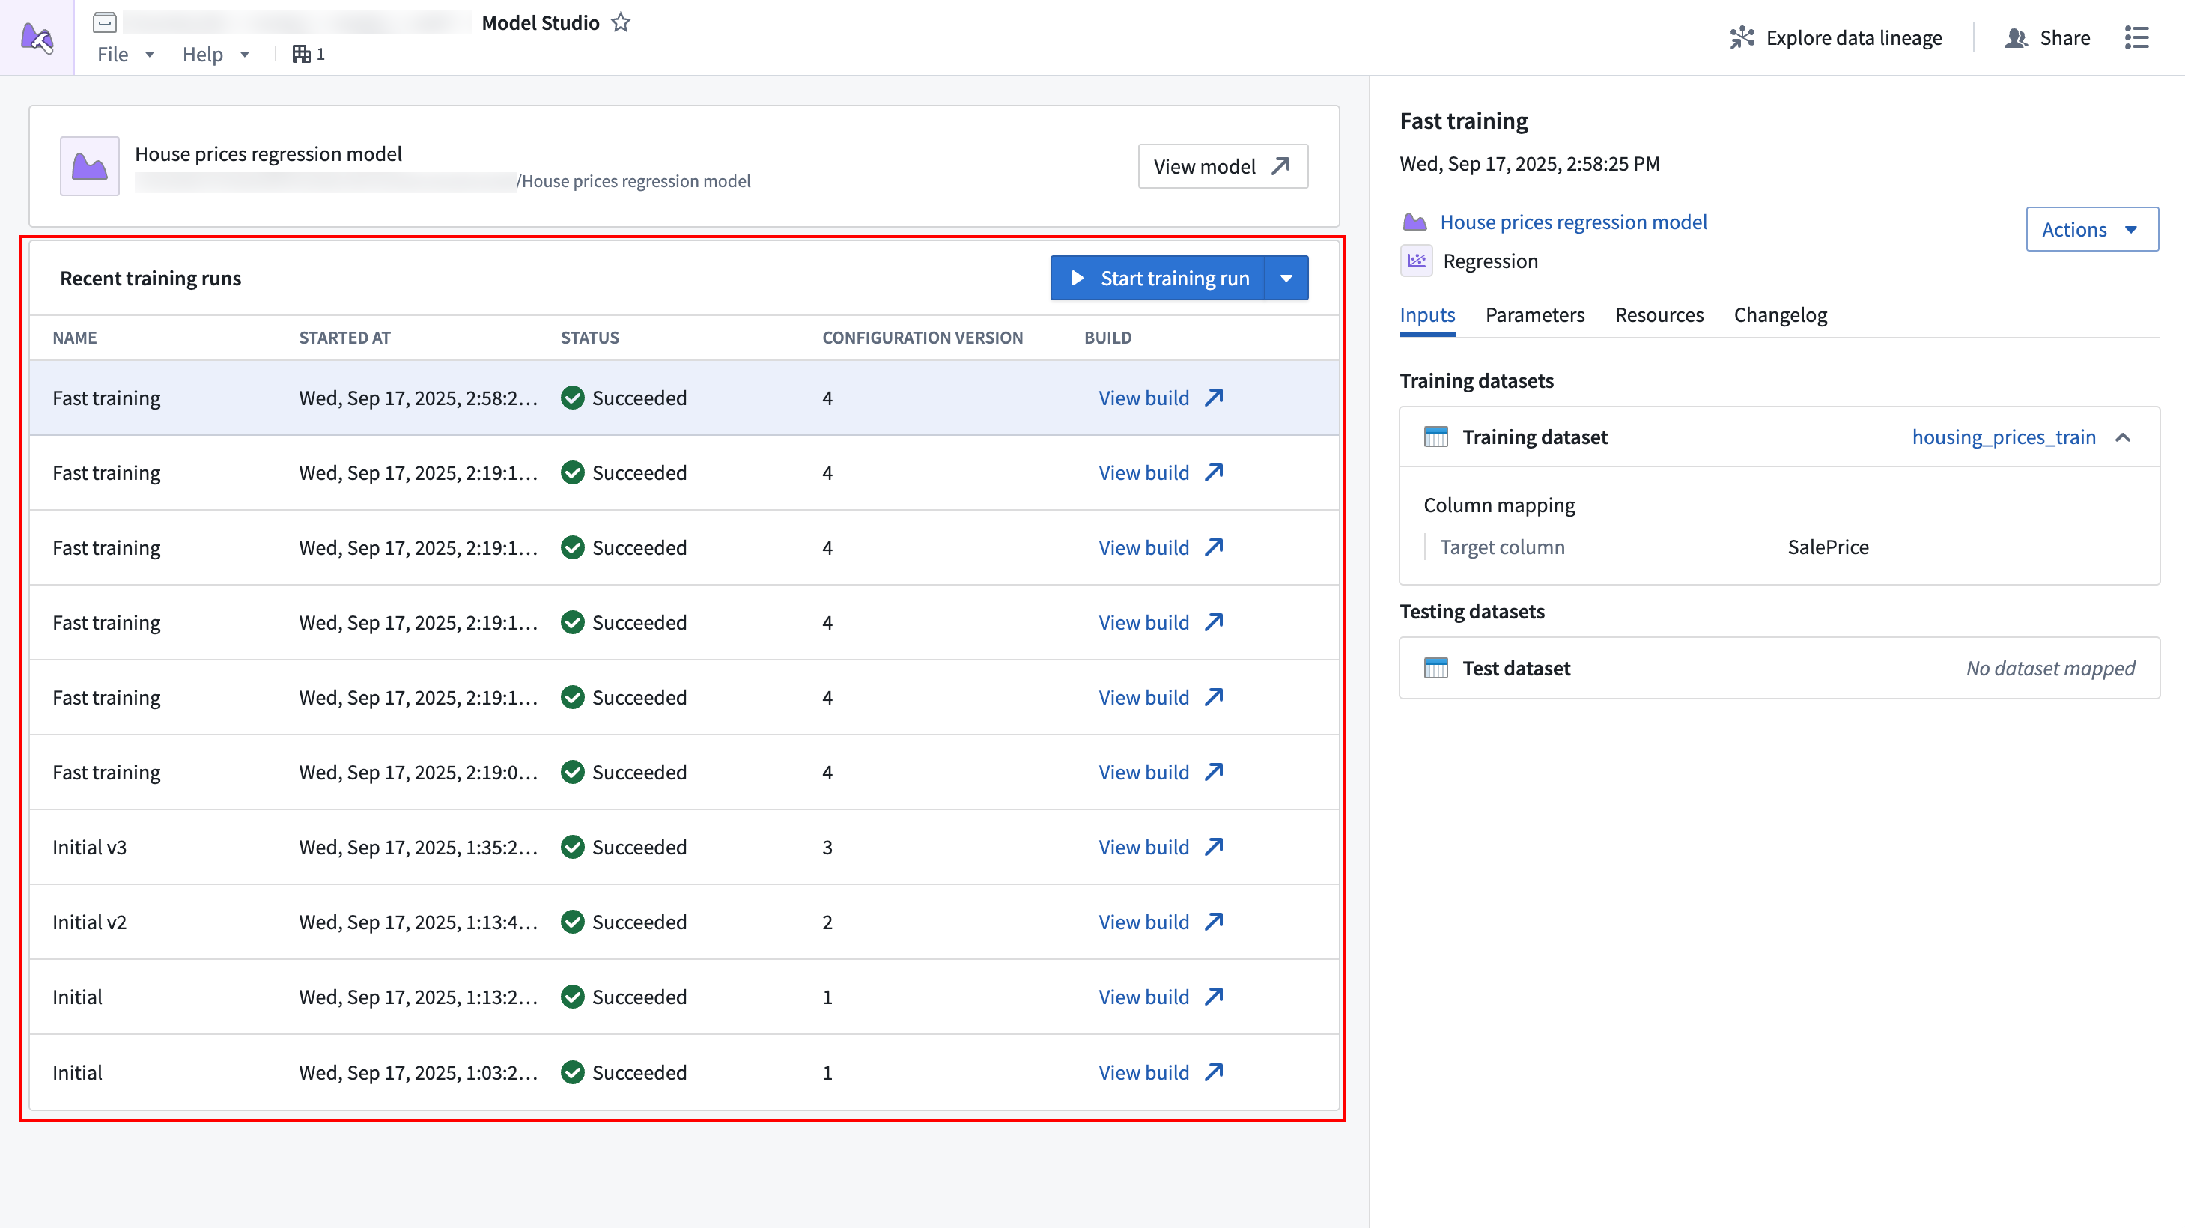Open the panel list icon at top right
This screenshot has height=1228, width=2185.
tap(2136, 38)
